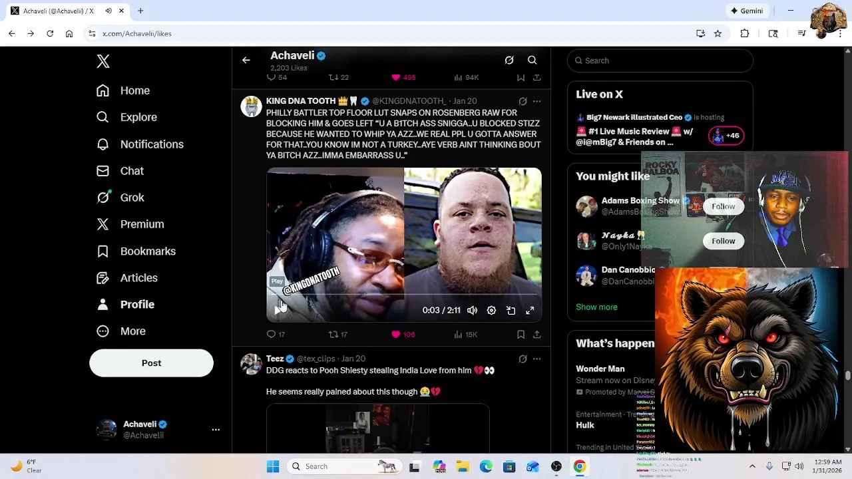Image resolution: width=852 pixels, height=479 pixels.
Task: Repost the top post with 22 reposts
Action: tap(339, 77)
